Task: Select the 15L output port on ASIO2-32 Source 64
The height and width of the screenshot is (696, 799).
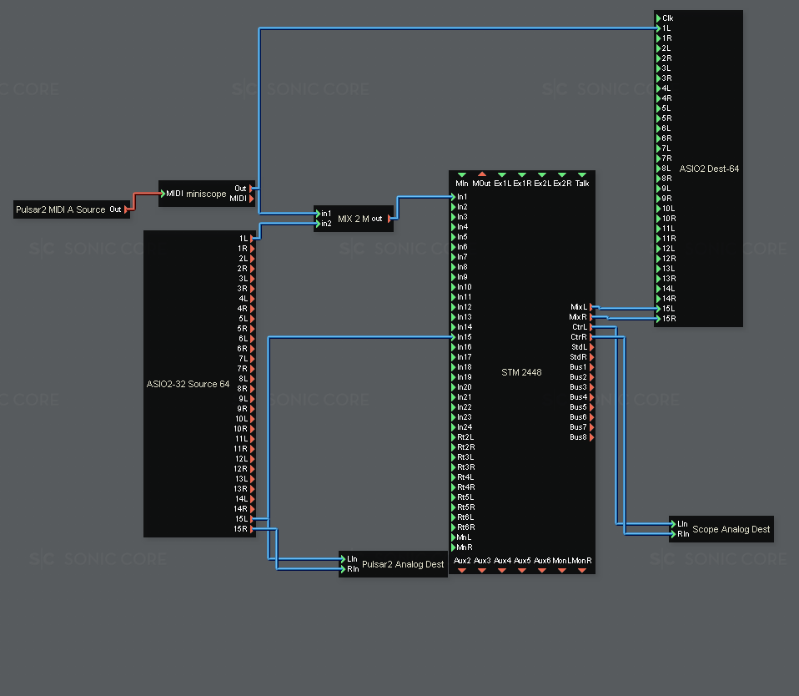Action: point(252,519)
